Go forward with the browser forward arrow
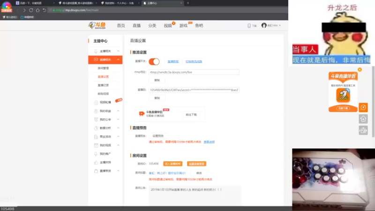This screenshot has width=375, height=211. coord(24,10)
